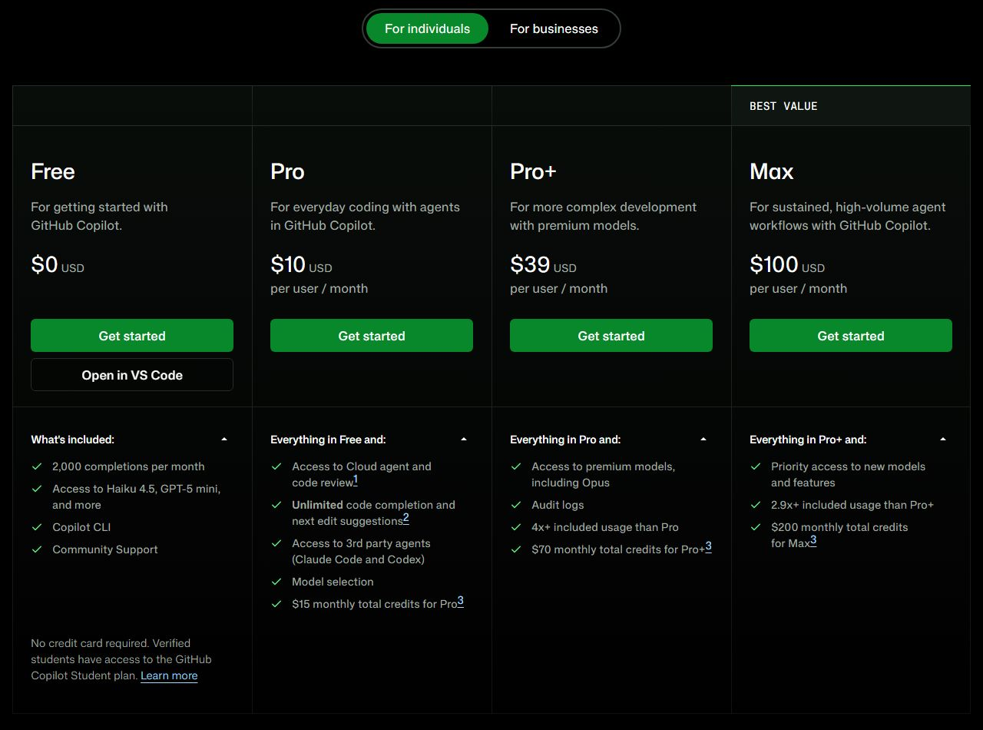Image resolution: width=983 pixels, height=730 pixels.
Task: Click For sustained, high-volume agent workflows description
Action: (x=848, y=216)
